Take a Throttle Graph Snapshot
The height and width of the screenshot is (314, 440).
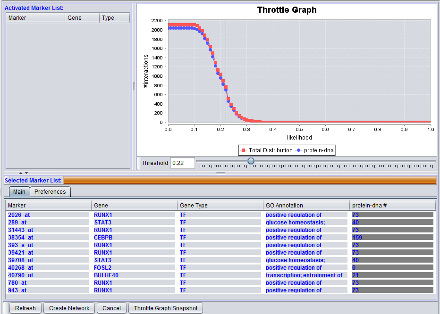pyautogui.click(x=166, y=308)
